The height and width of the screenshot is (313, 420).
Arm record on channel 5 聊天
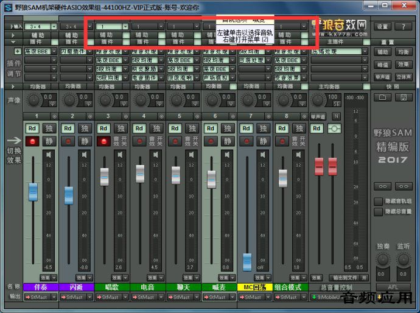(175, 141)
